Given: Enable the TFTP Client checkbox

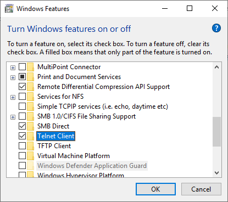Looking at the screenshot, I should point(22,146).
